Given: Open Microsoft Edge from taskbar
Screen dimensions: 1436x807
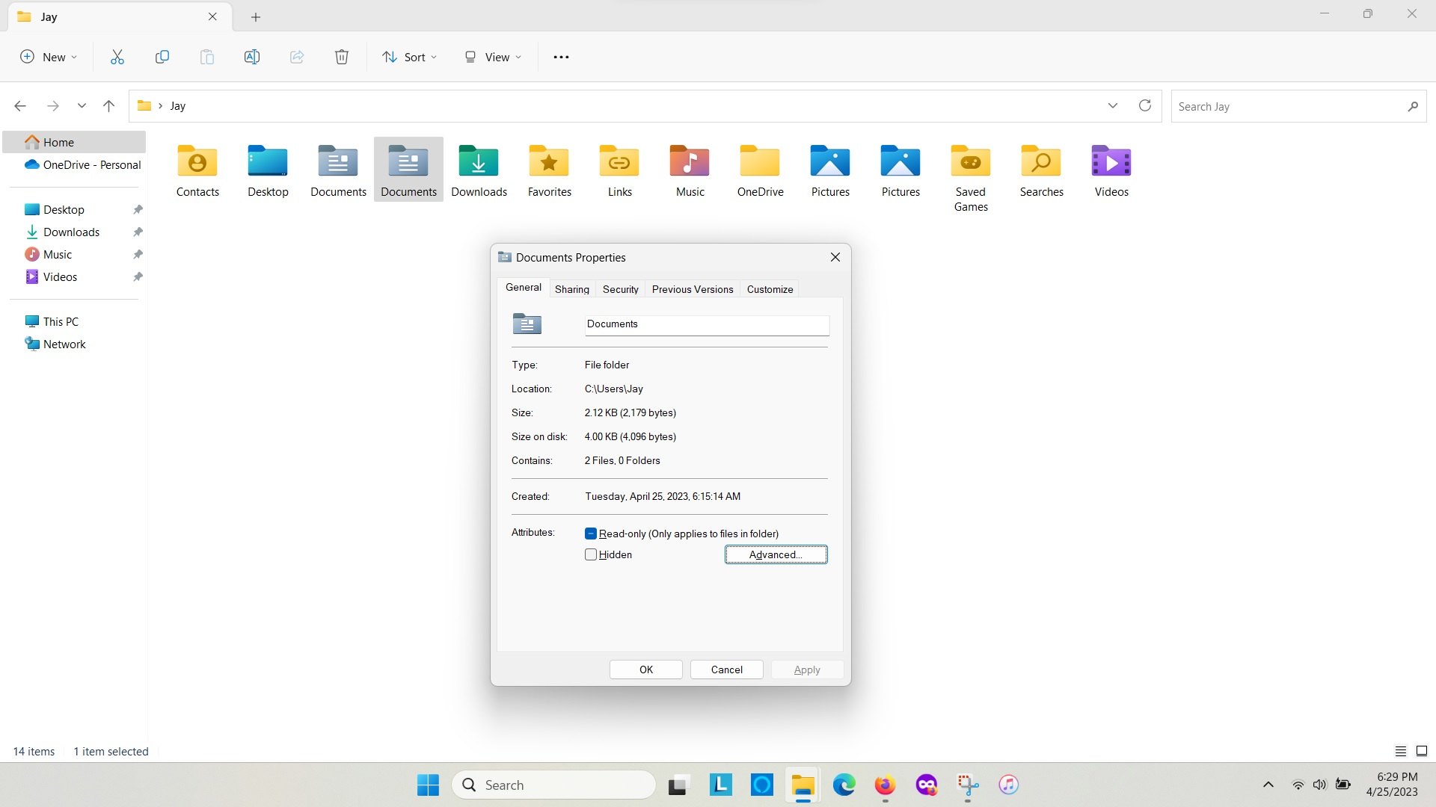Looking at the screenshot, I should tap(844, 785).
